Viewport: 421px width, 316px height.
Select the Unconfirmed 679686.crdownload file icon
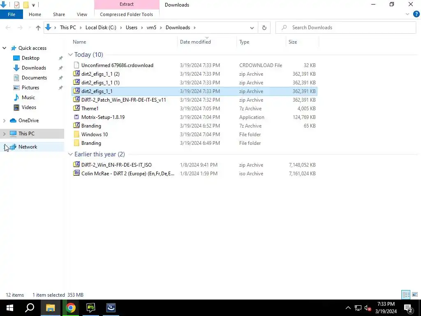click(76, 65)
